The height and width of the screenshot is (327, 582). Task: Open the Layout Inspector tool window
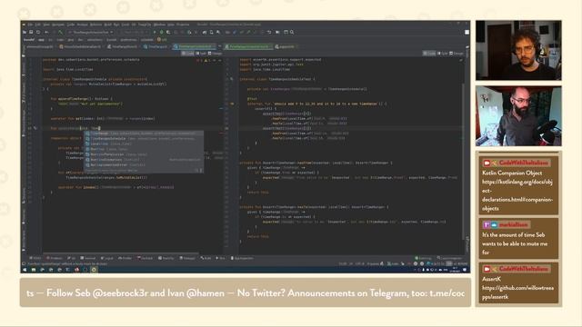(x=449, y=258)
